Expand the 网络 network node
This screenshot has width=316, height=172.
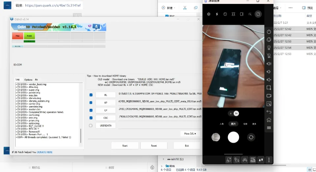point(162,166)
